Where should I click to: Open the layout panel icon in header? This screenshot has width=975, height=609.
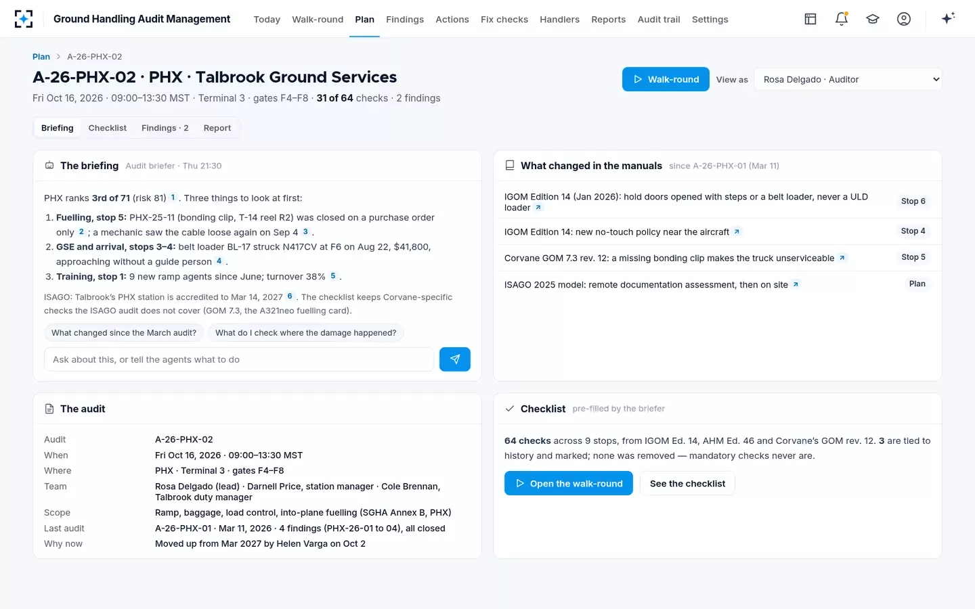(x=810, y=19)
